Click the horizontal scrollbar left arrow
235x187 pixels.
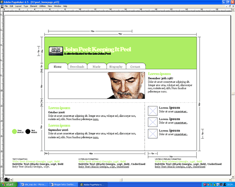(12, 180)
